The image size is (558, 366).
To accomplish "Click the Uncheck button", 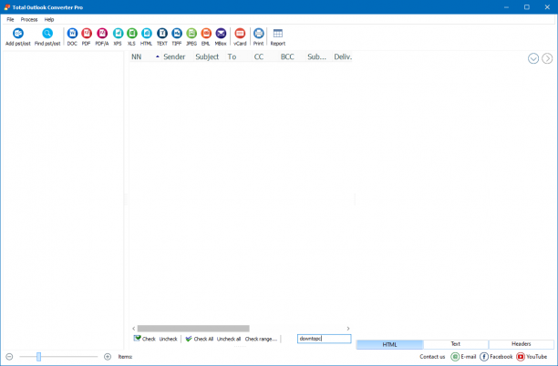I will 169,339.
